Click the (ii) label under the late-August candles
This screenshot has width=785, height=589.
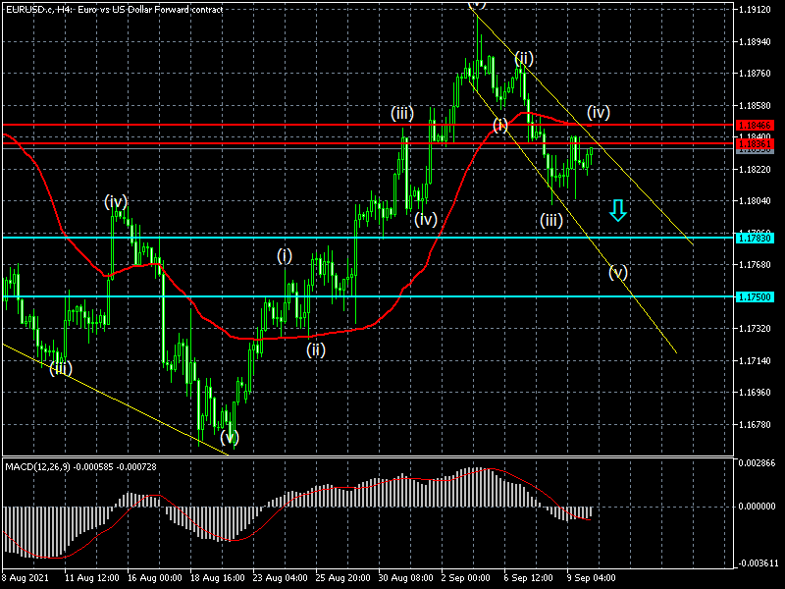315,348
